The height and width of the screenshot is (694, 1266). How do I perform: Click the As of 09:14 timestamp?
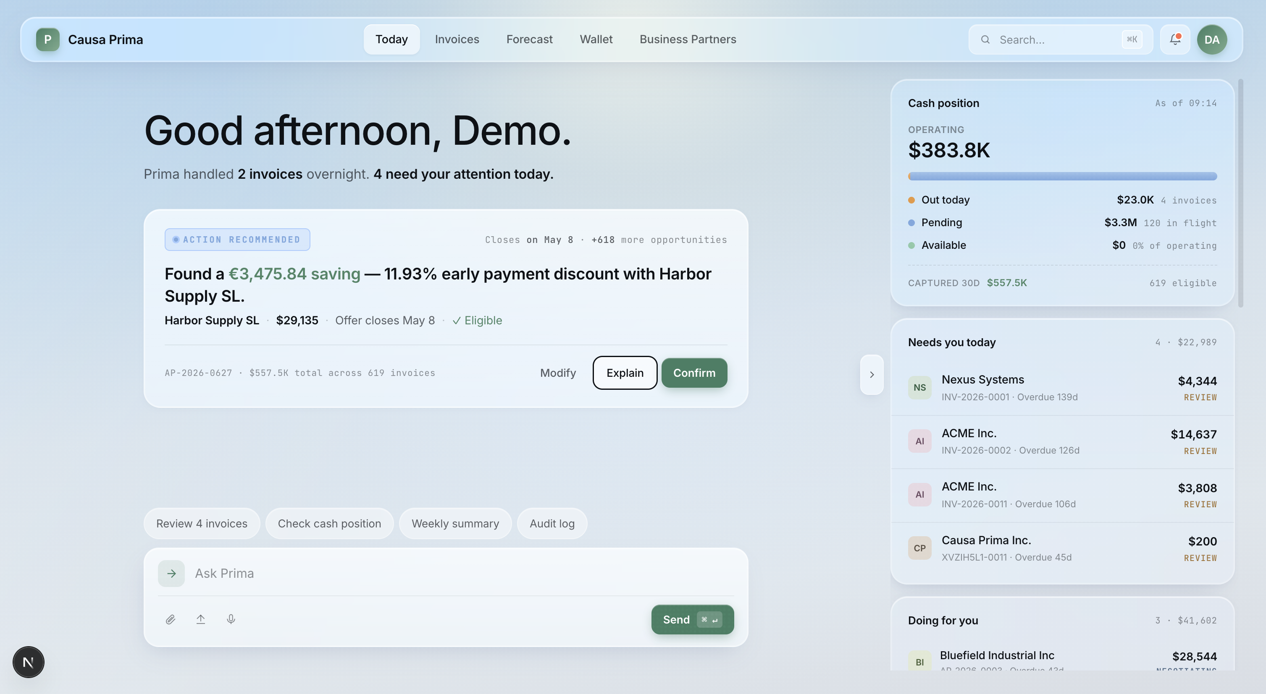[1185, 103]
